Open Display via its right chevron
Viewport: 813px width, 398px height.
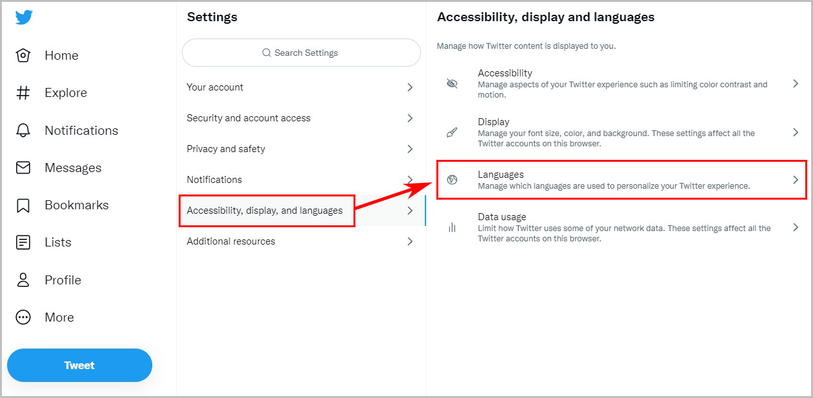pyautogui.click(x=796, y=132)
